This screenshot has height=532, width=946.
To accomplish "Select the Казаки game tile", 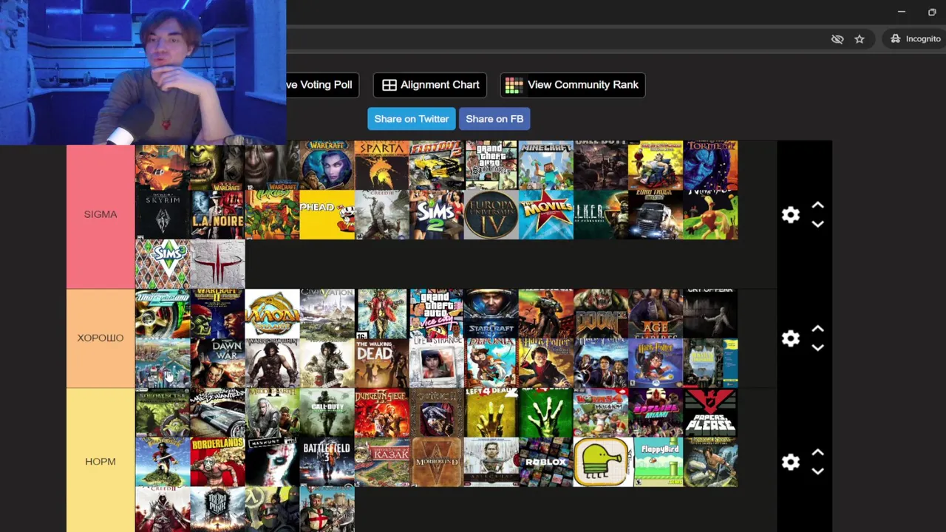I will coord(381,462).
